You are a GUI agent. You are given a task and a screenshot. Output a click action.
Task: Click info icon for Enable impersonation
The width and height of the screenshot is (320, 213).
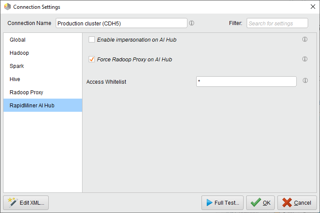pyautogui.click(x=305, y=39)
